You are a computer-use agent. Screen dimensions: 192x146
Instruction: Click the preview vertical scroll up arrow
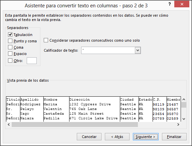click(184, 99)
